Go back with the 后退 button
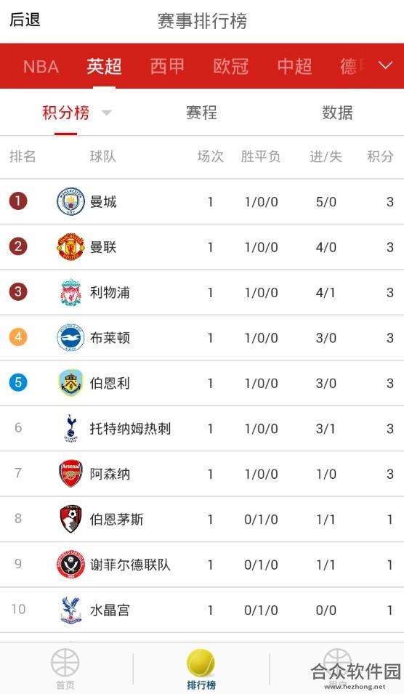Screen dimensions: 404x694 (25, 20)
